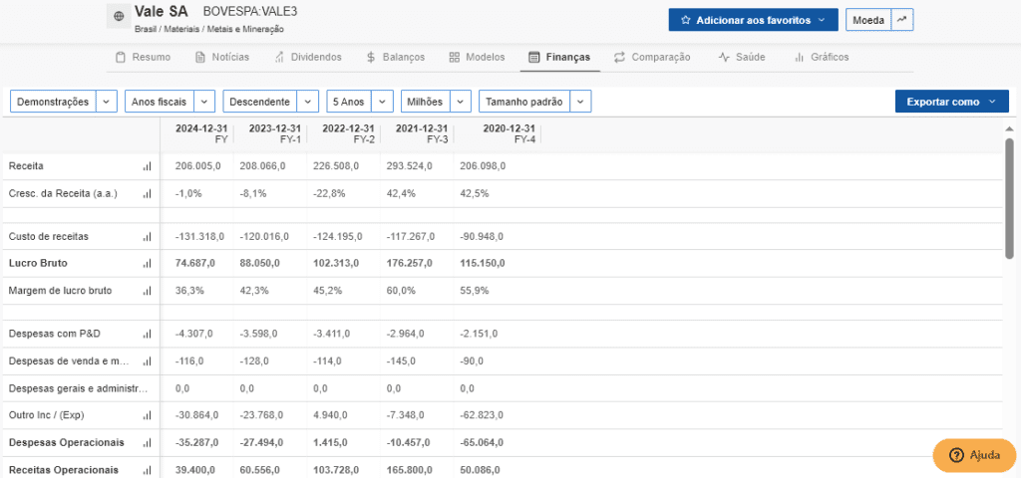Open chart icon for Outro Inc / (Exp)
The height and width of the screenshot is (478, 1021).
click(x=147, y=415)
